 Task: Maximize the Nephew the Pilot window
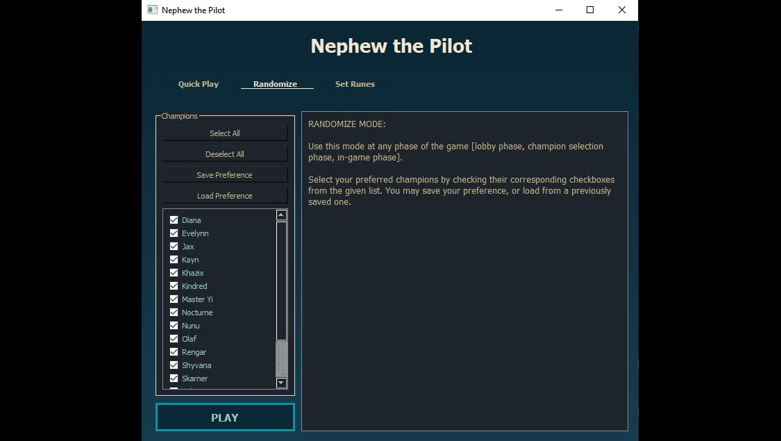click(x=590, y=10)
